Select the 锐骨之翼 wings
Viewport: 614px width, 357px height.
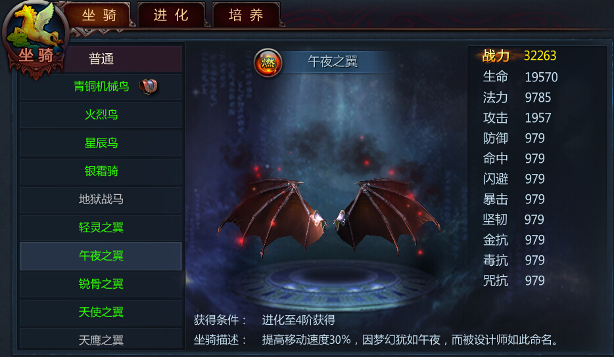tap(101, 284)
